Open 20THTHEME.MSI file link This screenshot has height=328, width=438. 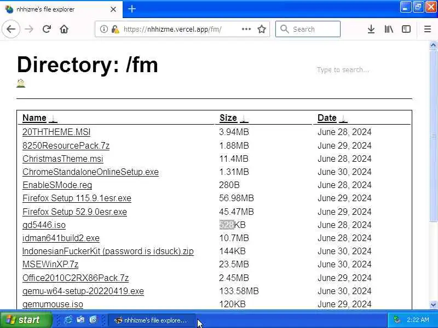(x=56, y=132)
